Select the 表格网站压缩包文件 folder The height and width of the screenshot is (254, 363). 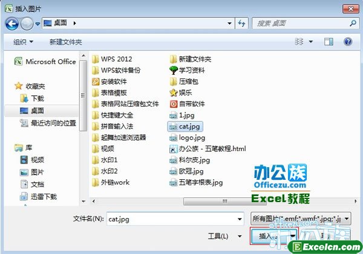(x=125, y=104)
